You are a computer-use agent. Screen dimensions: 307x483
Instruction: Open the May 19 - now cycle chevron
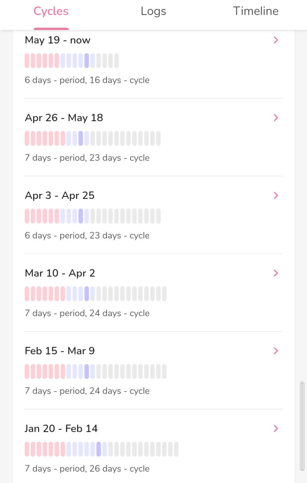(276, 40)
